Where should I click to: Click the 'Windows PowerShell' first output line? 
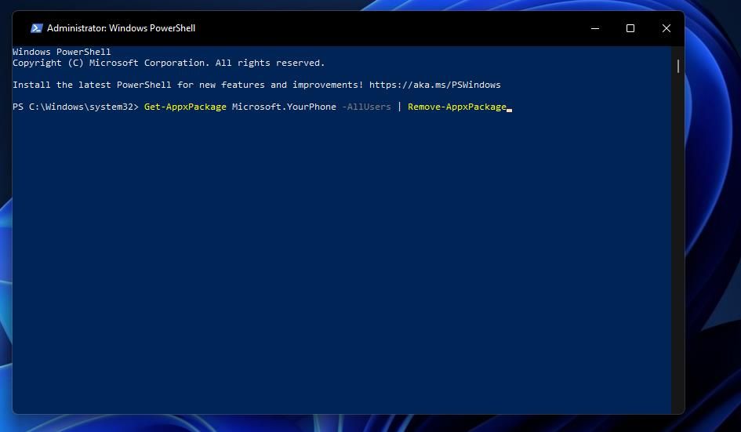click(x=62, y=52)
